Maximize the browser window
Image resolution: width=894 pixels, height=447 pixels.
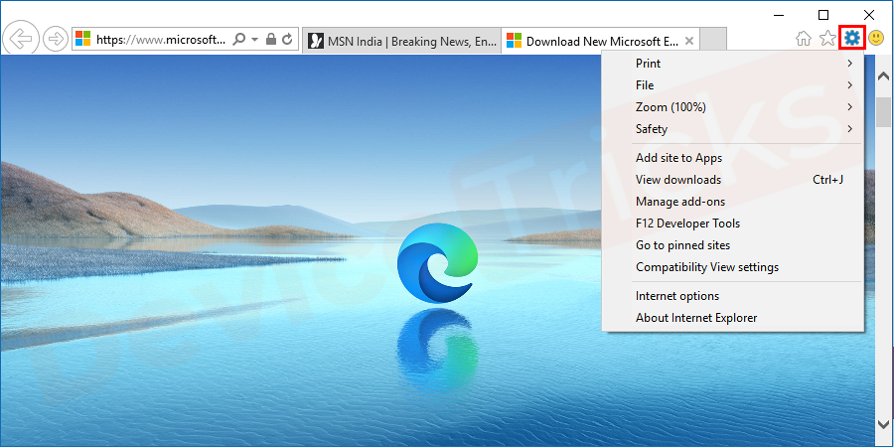tap(823, 14)
